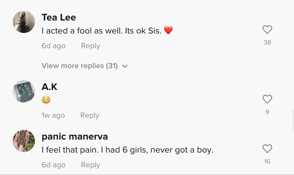The height and width of the screenshot is (175, 294).
Task: Like Tea Lee's comment with the heart
Action: coord(267,30)
